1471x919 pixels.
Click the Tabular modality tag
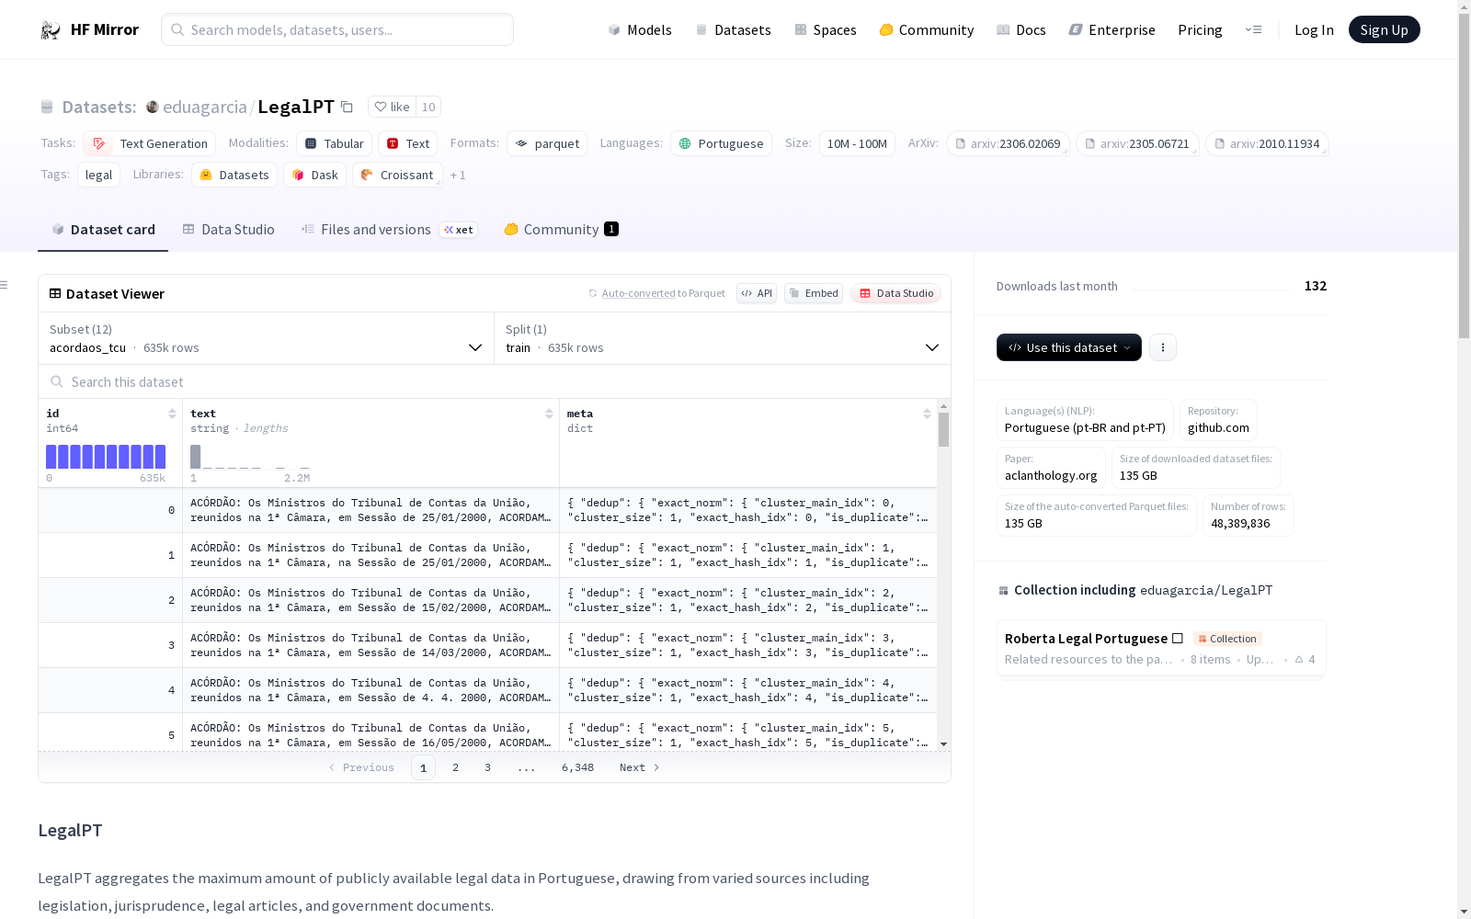tap(335, 143)
